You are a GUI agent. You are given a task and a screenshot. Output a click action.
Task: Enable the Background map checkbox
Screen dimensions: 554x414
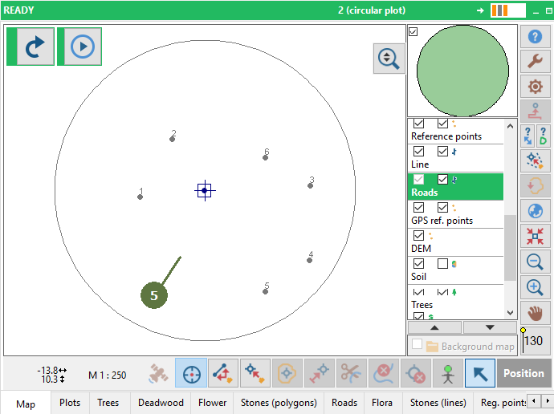(418, 343)
